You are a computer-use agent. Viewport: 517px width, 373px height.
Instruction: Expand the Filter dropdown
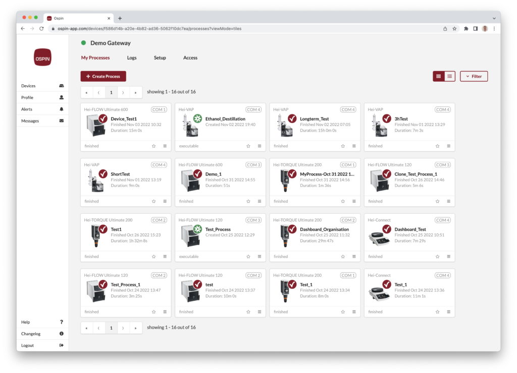pos(474,76)
